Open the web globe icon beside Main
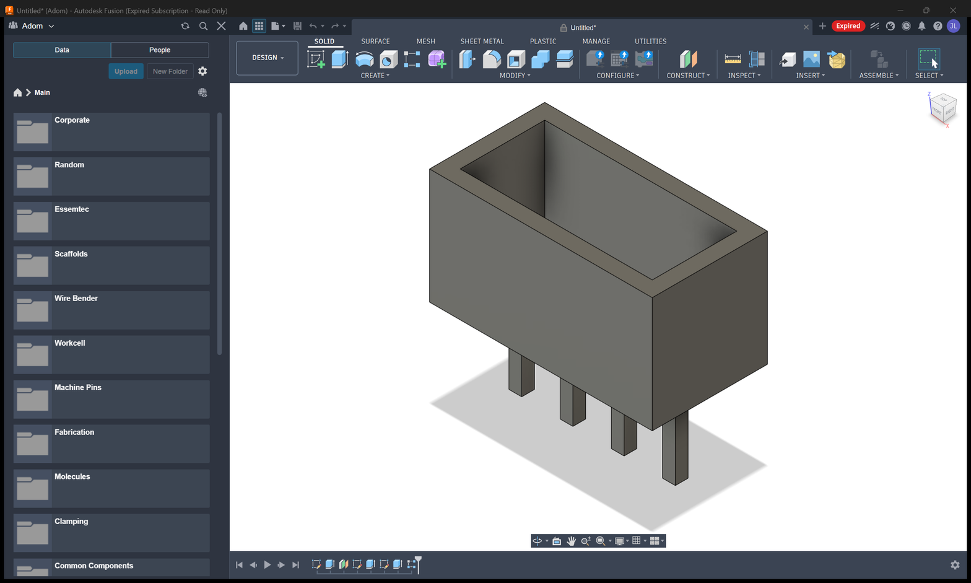Viewport: 971px width, 583px height. click(x=202, y=92)
